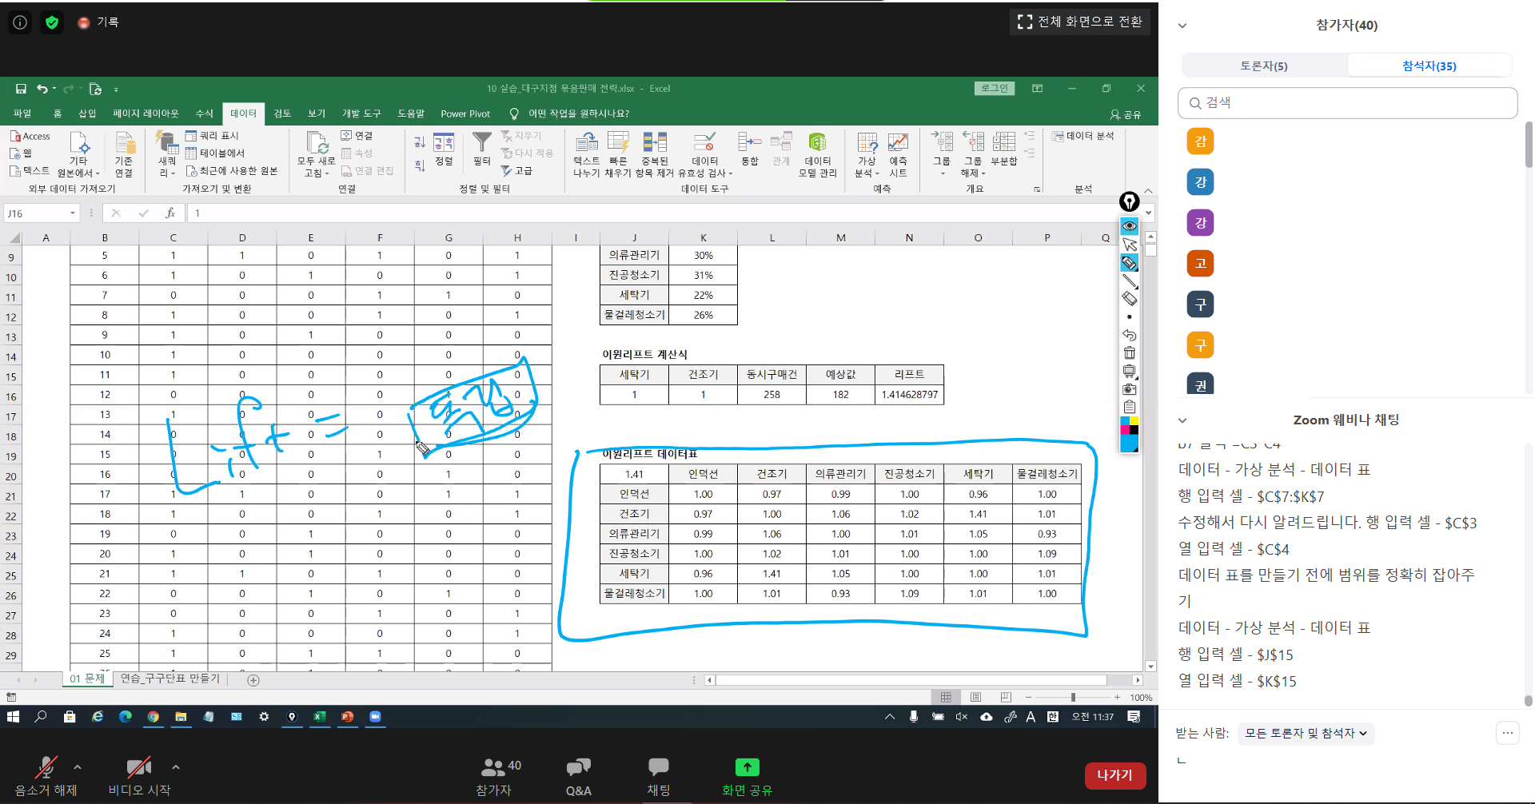Click the participant search field
The height and width of the screenshot is (804, 1535).
(x=1347, y=103)
